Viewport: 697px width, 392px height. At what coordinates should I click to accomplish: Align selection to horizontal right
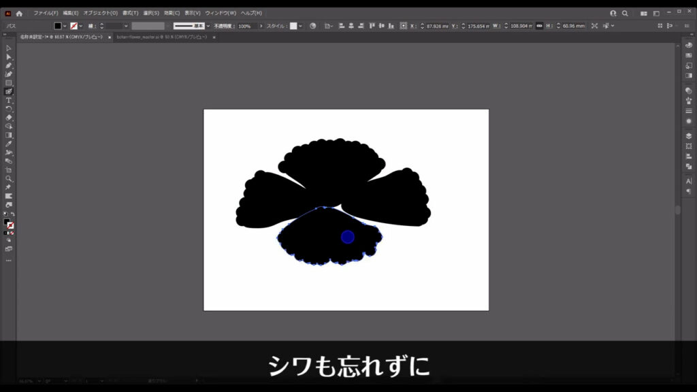click(x=361, y=26)
